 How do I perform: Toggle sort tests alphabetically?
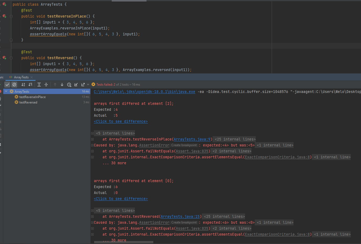[23, 85]
